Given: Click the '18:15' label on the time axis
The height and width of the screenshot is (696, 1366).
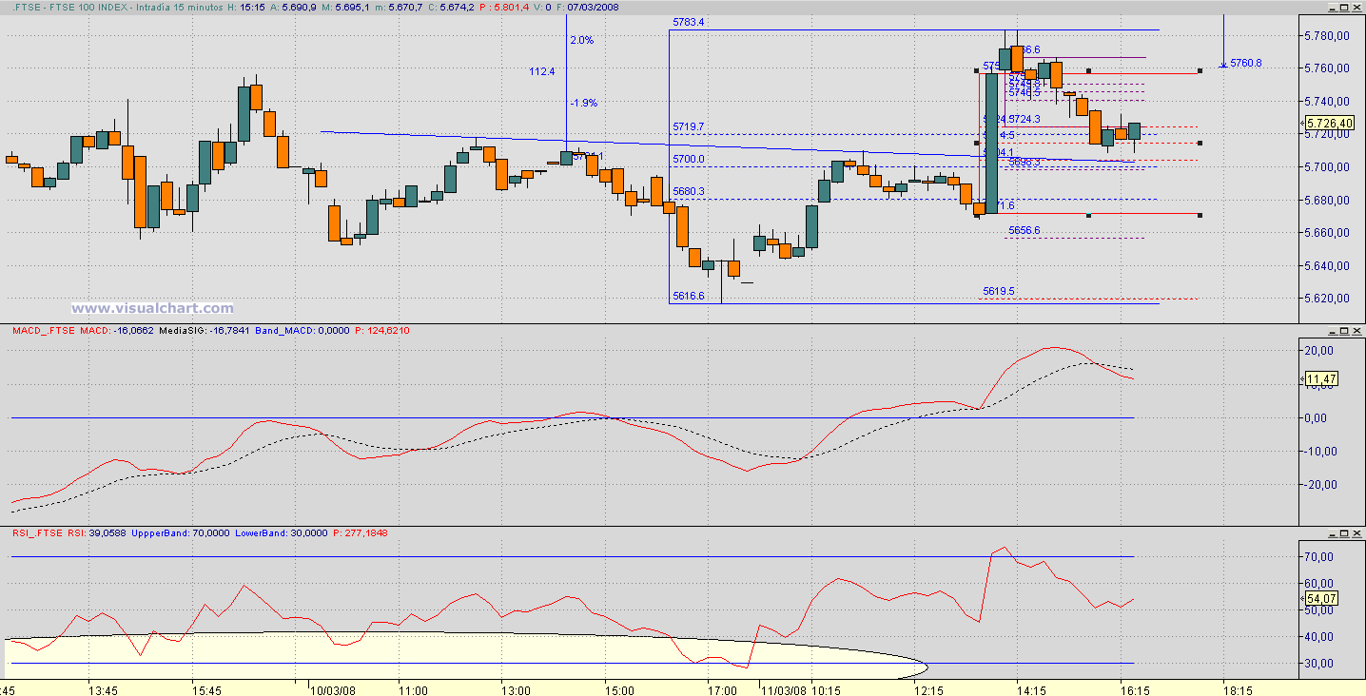Looking at the screenshot, I should click(x=1238, y=690).
